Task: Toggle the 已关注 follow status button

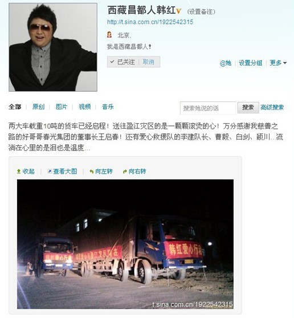Action: click(122, 62)
